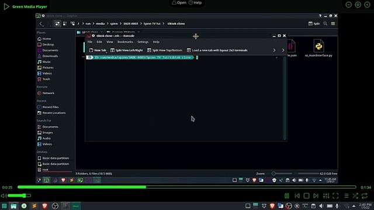Open the root device in sidebar
Screen dimensions: 374x210
click(43, 170)
